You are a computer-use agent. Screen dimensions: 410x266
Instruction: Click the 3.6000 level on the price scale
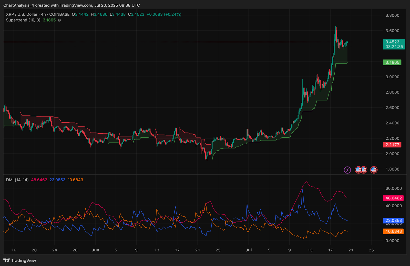[392, 31]
